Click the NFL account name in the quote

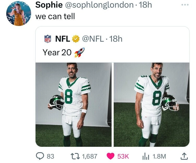click(63, 39)
